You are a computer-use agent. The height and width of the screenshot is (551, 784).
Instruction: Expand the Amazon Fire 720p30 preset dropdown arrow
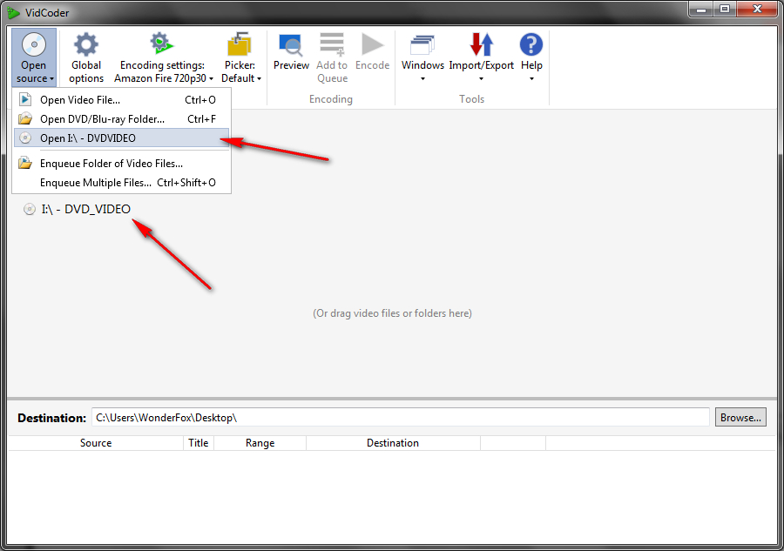click(x=211, y=79)
